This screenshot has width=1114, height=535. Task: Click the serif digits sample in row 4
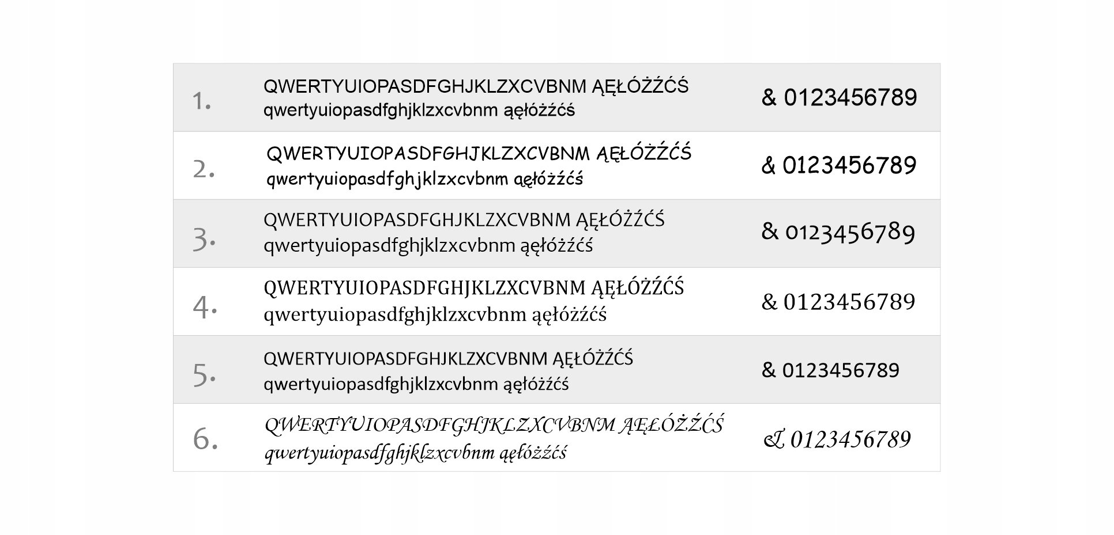pos(849,302)
